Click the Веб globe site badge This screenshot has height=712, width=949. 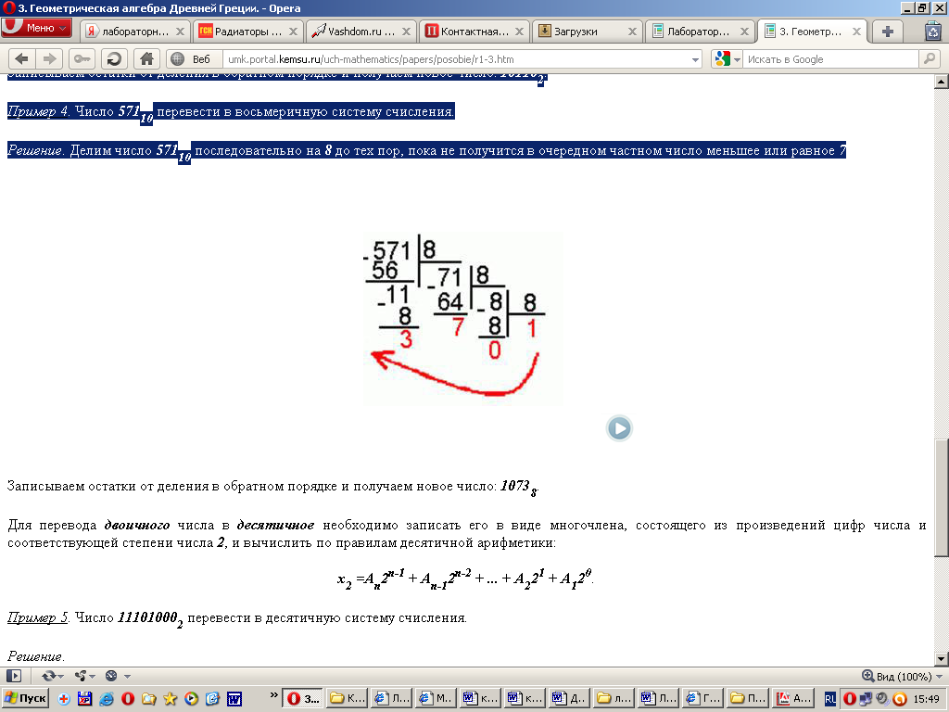(x=193, y=59)
